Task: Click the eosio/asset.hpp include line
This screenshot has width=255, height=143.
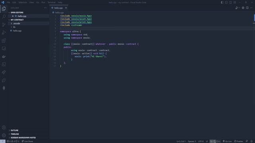Action: click(x=76, y=19)
